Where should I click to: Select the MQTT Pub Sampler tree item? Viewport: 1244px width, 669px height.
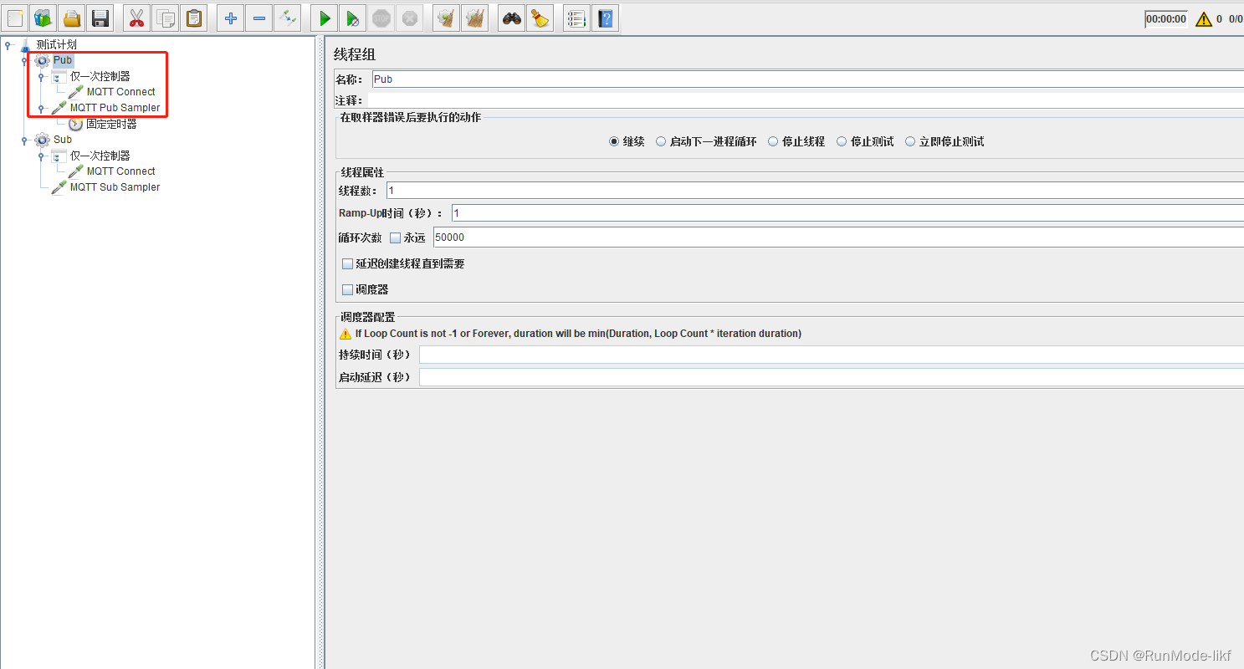(115, 107)
